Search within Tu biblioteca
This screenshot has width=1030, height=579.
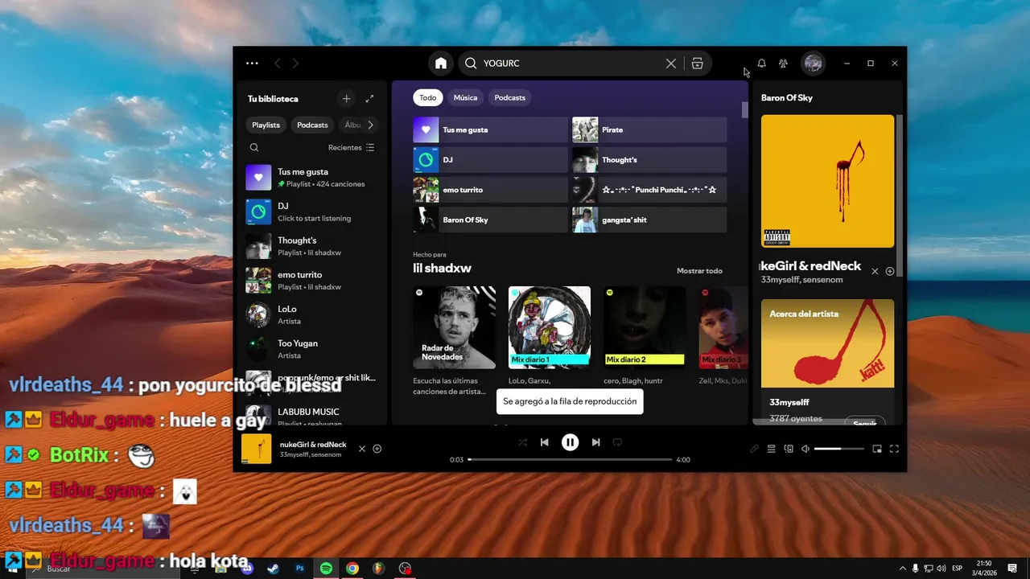click(x=254, y=148)
